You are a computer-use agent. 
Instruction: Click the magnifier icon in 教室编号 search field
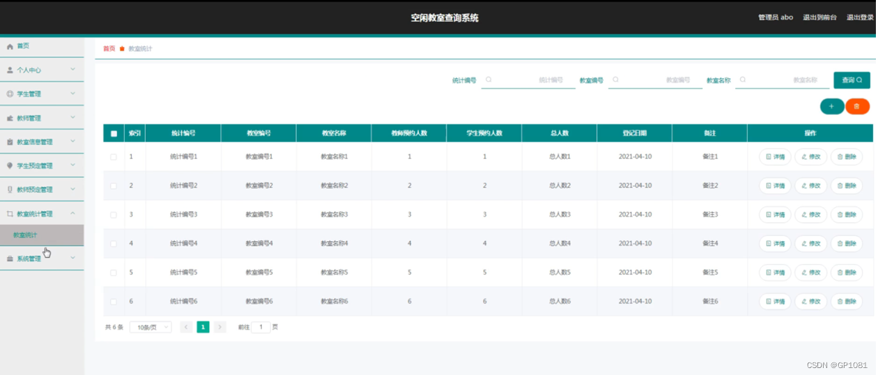pos(615,79)
